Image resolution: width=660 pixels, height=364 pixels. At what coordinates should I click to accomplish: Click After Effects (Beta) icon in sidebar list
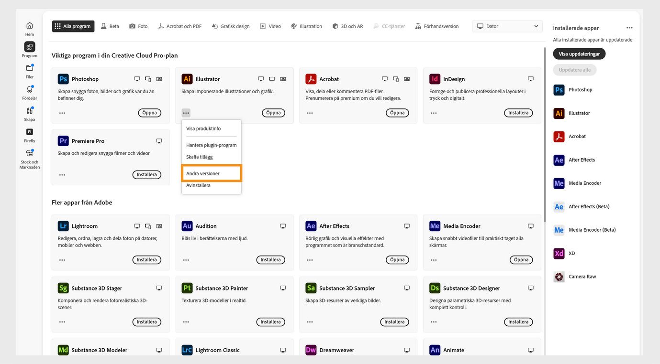point(559,207)
